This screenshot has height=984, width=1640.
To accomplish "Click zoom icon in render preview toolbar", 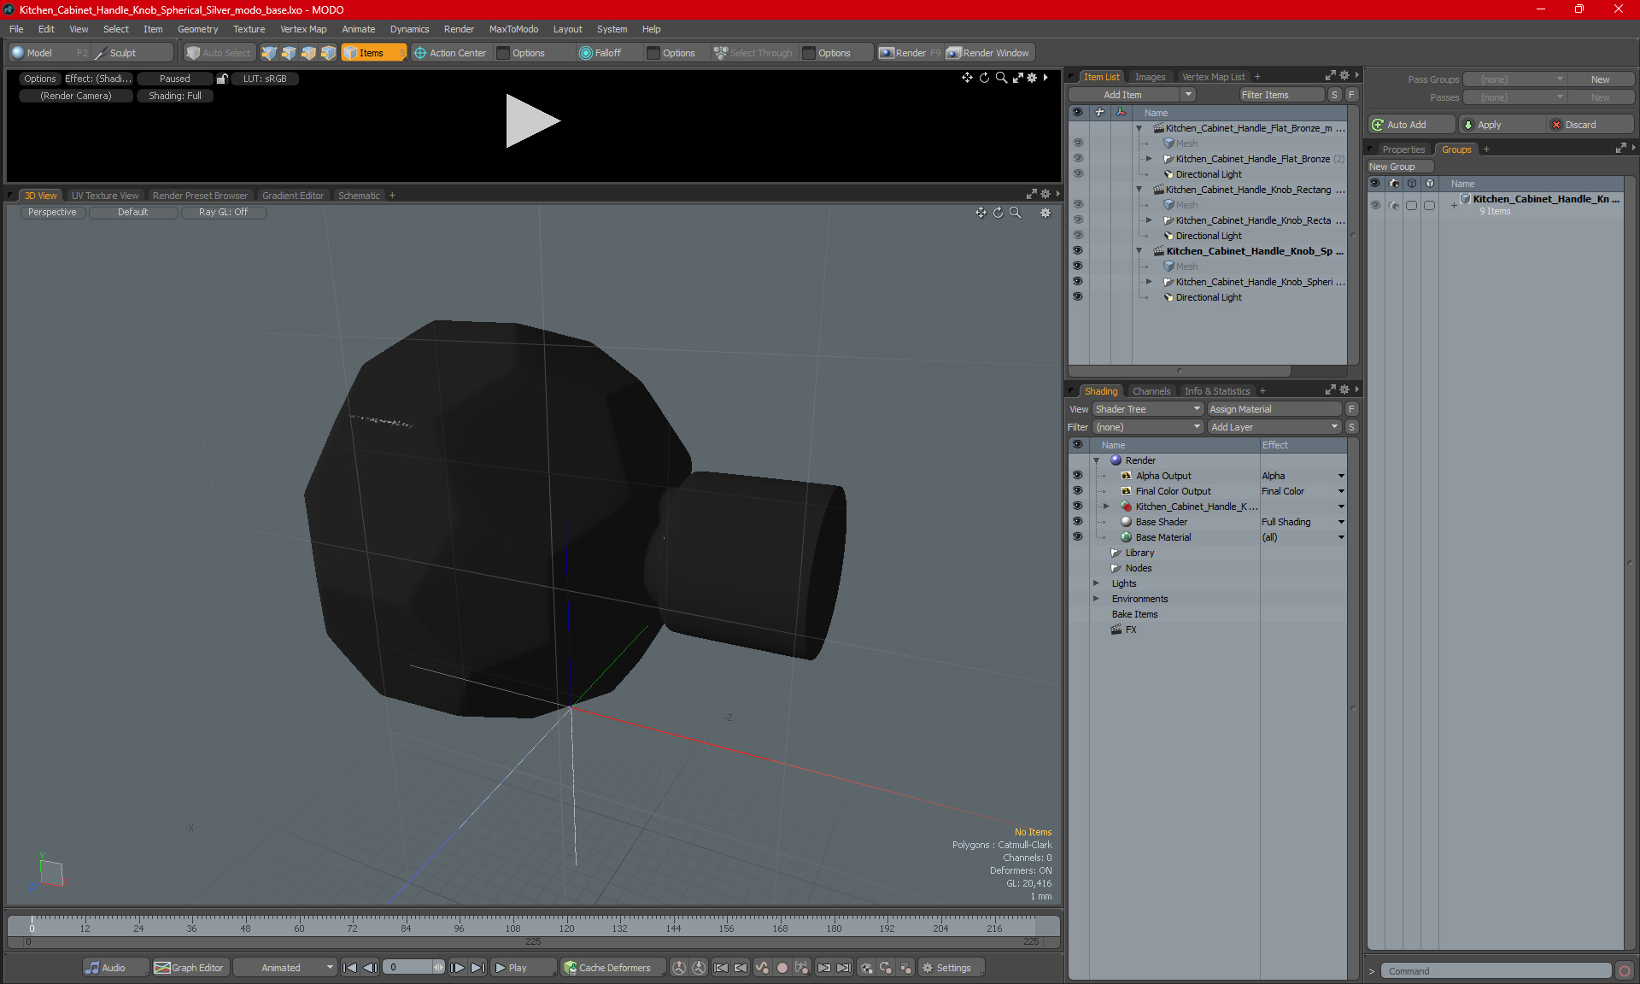I will tap(1001, 78).
